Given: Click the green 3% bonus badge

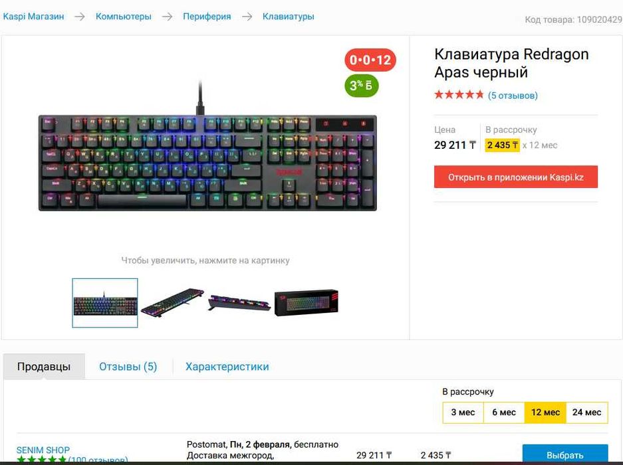Looking at the screenshot, I should 361,86.
